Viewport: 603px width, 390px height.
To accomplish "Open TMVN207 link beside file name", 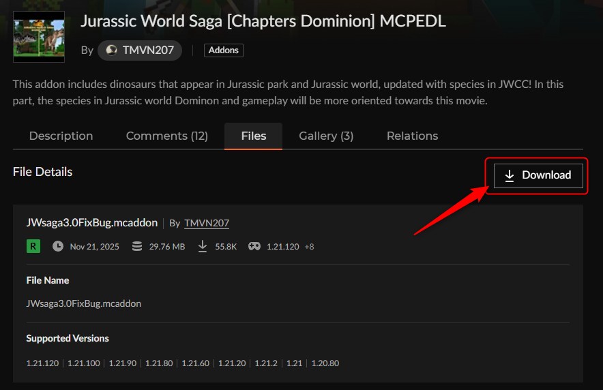I will coord(207,223).
